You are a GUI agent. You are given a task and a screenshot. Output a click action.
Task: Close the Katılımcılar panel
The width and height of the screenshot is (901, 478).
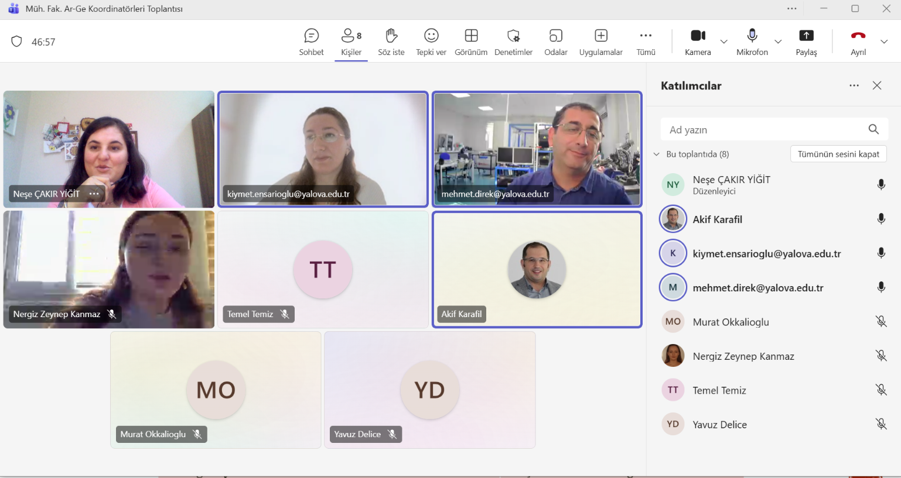(876, 85)
